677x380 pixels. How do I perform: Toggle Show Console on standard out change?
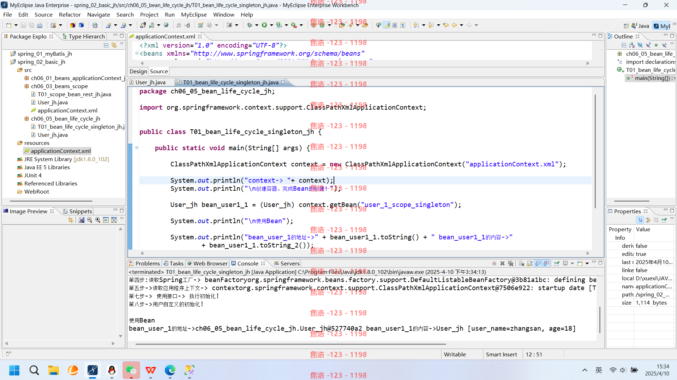point(538,263)
